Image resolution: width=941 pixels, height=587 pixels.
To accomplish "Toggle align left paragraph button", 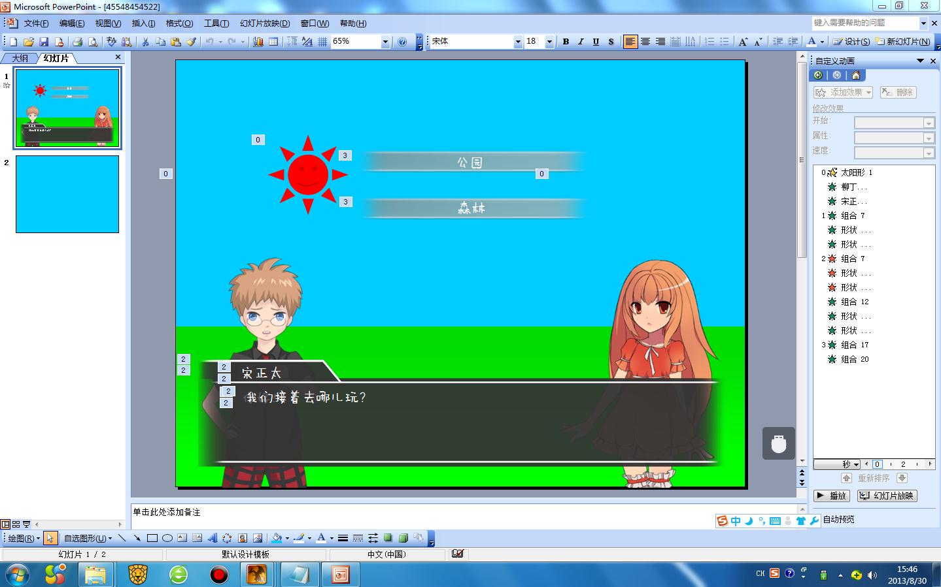I will click(x=630, y=42).
